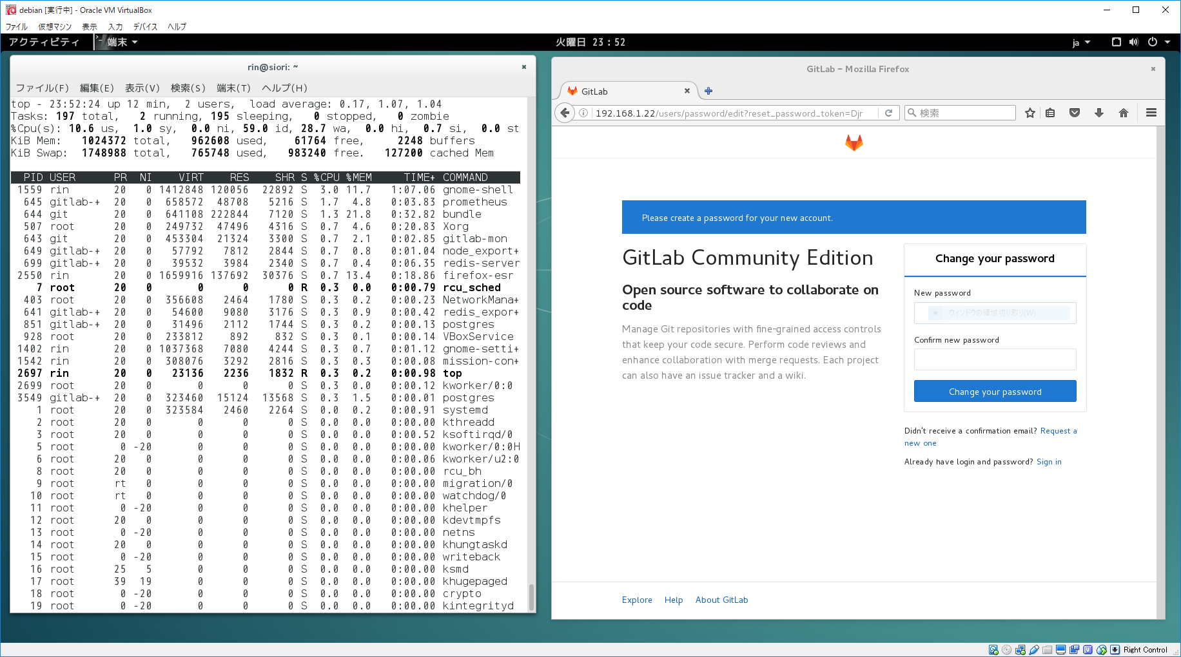
Task: Focus the New password field
Action: tap(995, 313)
